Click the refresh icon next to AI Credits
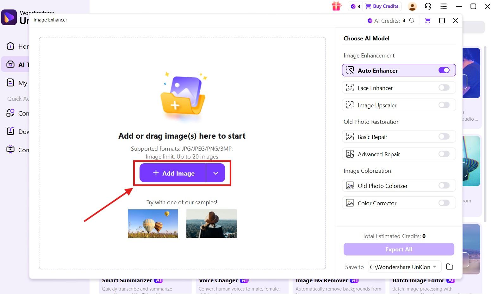The width and height of the screenshot is (492, 294). point(411,20)
